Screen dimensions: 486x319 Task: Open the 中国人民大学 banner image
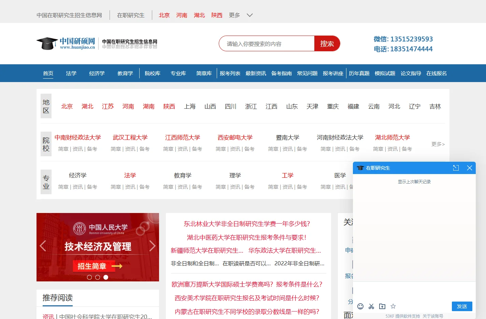coord(98,247)
